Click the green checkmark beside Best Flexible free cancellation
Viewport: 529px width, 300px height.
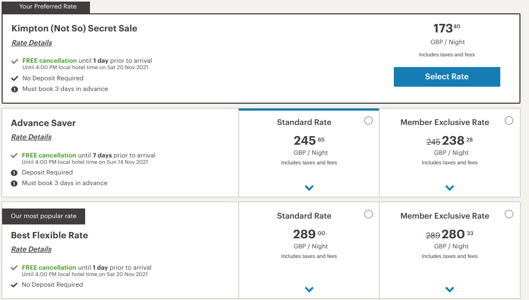coord(14,268)
